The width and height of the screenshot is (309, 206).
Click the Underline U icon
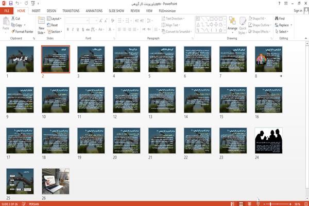click(78, 29)
